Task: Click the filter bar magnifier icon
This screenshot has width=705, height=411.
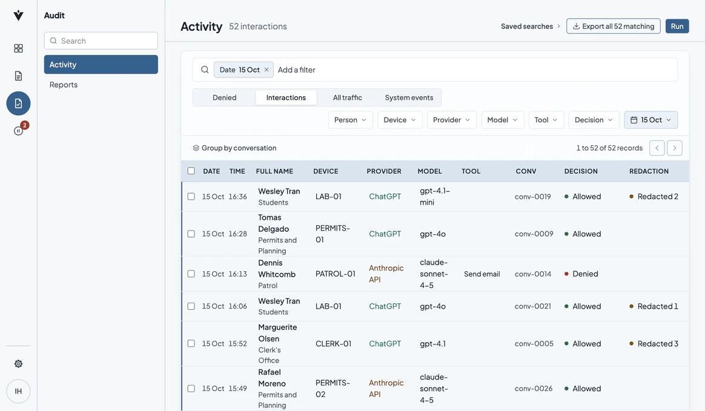Action: click(x=205, y=70)
